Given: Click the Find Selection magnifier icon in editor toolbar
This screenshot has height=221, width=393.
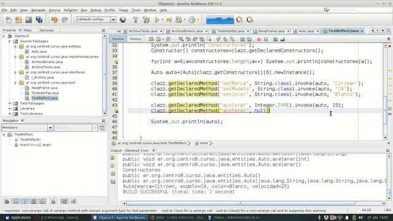Looking at the screenshot, I should [x=181, y=39].
